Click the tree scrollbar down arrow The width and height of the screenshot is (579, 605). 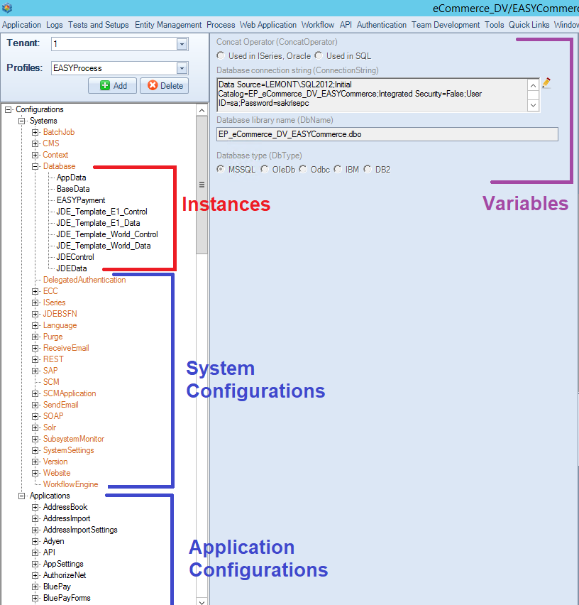(x=202, y=601)
